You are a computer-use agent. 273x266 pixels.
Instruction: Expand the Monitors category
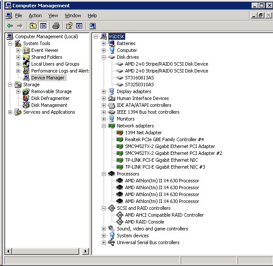(104, 119)
